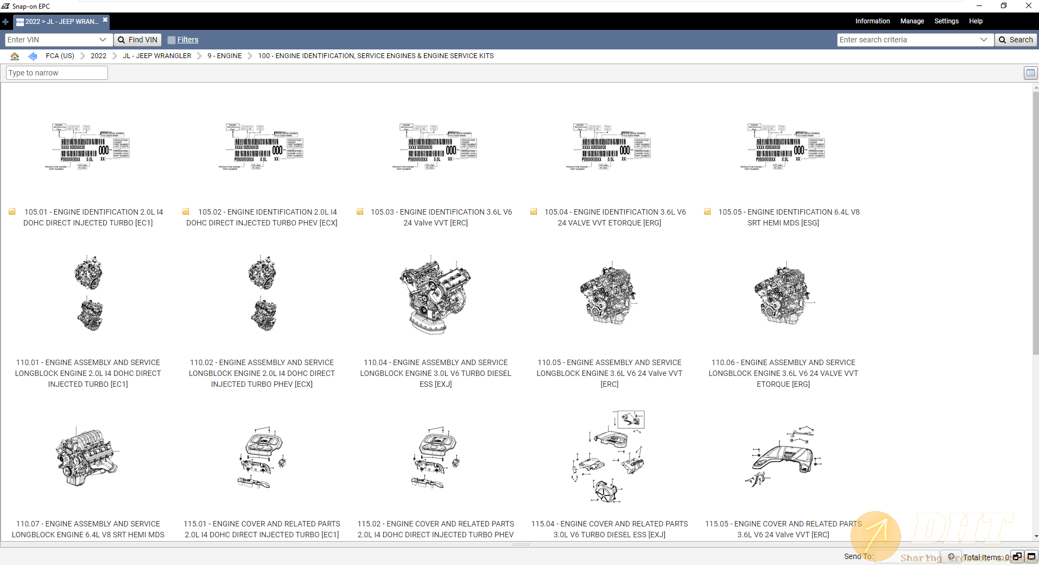Focus the Type to narrow field
The width and height of the screenshot is (1039, 565).
point(57,73)
